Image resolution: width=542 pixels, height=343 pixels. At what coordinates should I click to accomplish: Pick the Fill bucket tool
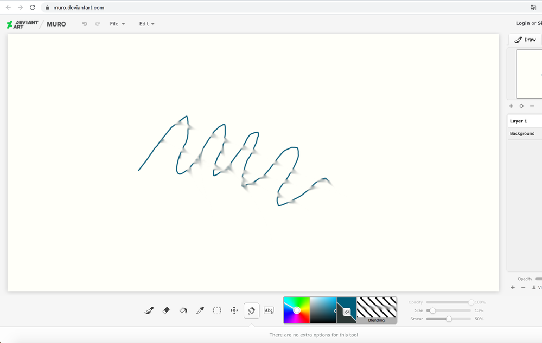183,310
